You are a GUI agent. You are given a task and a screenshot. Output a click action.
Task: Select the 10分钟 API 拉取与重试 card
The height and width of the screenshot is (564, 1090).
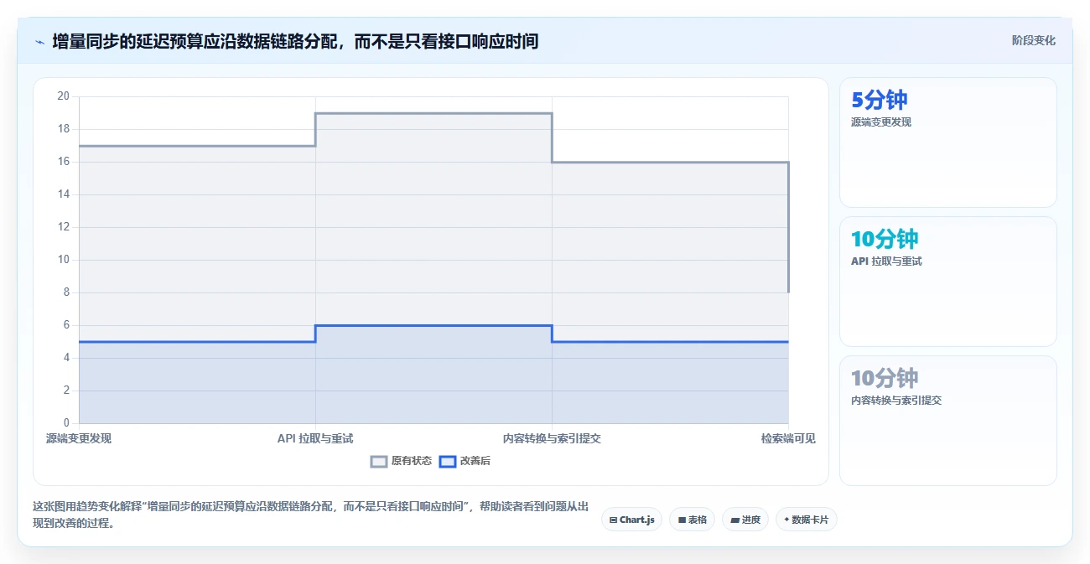[947, 282]
